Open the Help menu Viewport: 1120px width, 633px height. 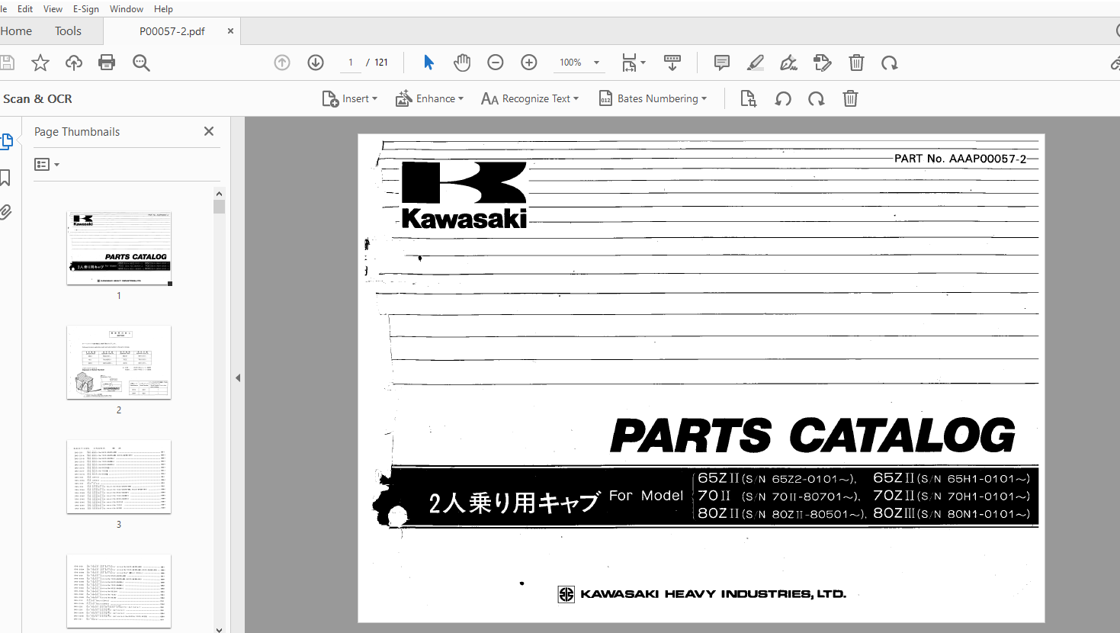(x=163, y=8)
